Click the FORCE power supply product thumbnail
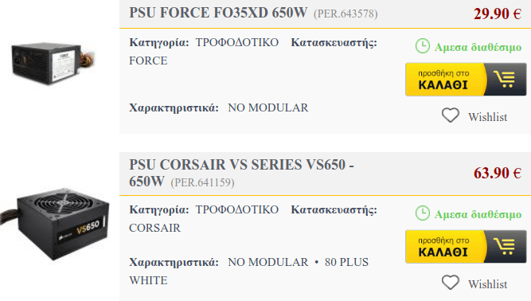 (53, 63)
